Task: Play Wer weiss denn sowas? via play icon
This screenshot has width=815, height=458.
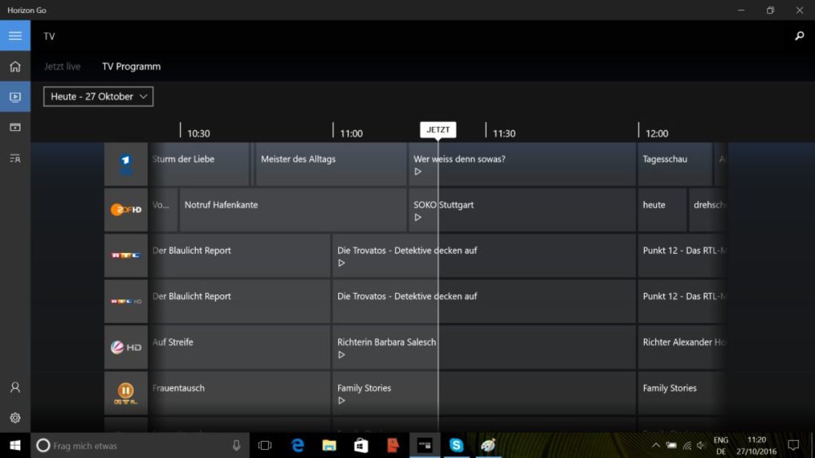Action: [418, 172]
